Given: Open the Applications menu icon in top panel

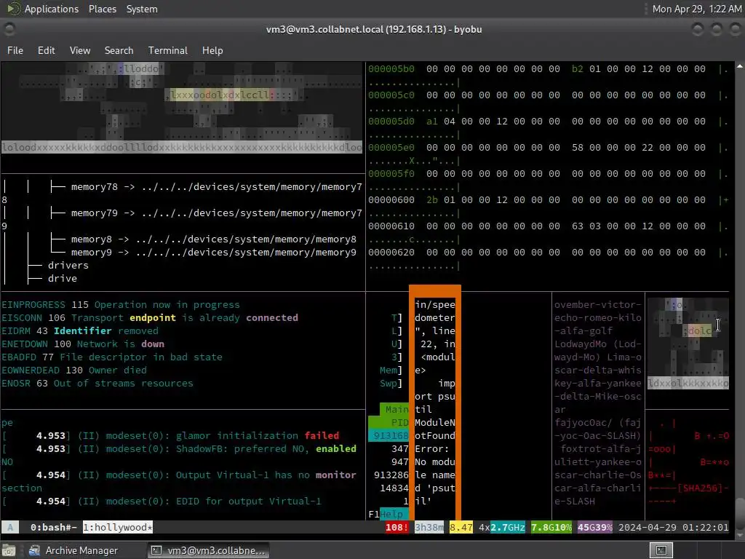Looking at the screenshot, I should 14,9.
